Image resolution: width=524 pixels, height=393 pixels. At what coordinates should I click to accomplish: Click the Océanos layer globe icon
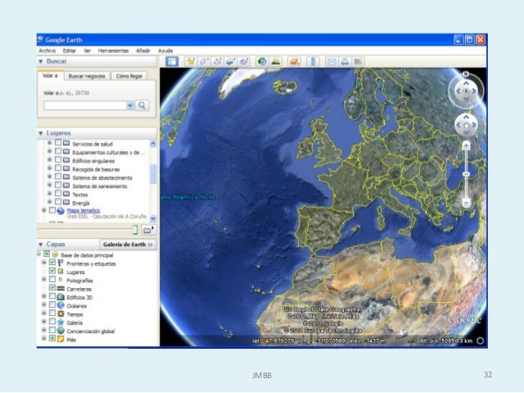point(61,305)
